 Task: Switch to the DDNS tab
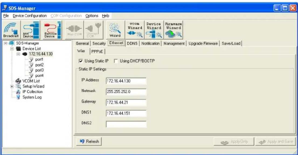tap(132, 43)
